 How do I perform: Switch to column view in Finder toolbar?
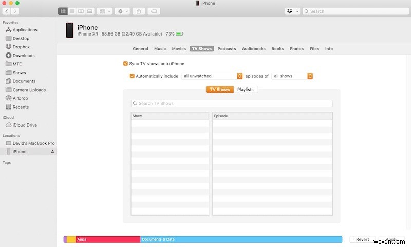81,11
